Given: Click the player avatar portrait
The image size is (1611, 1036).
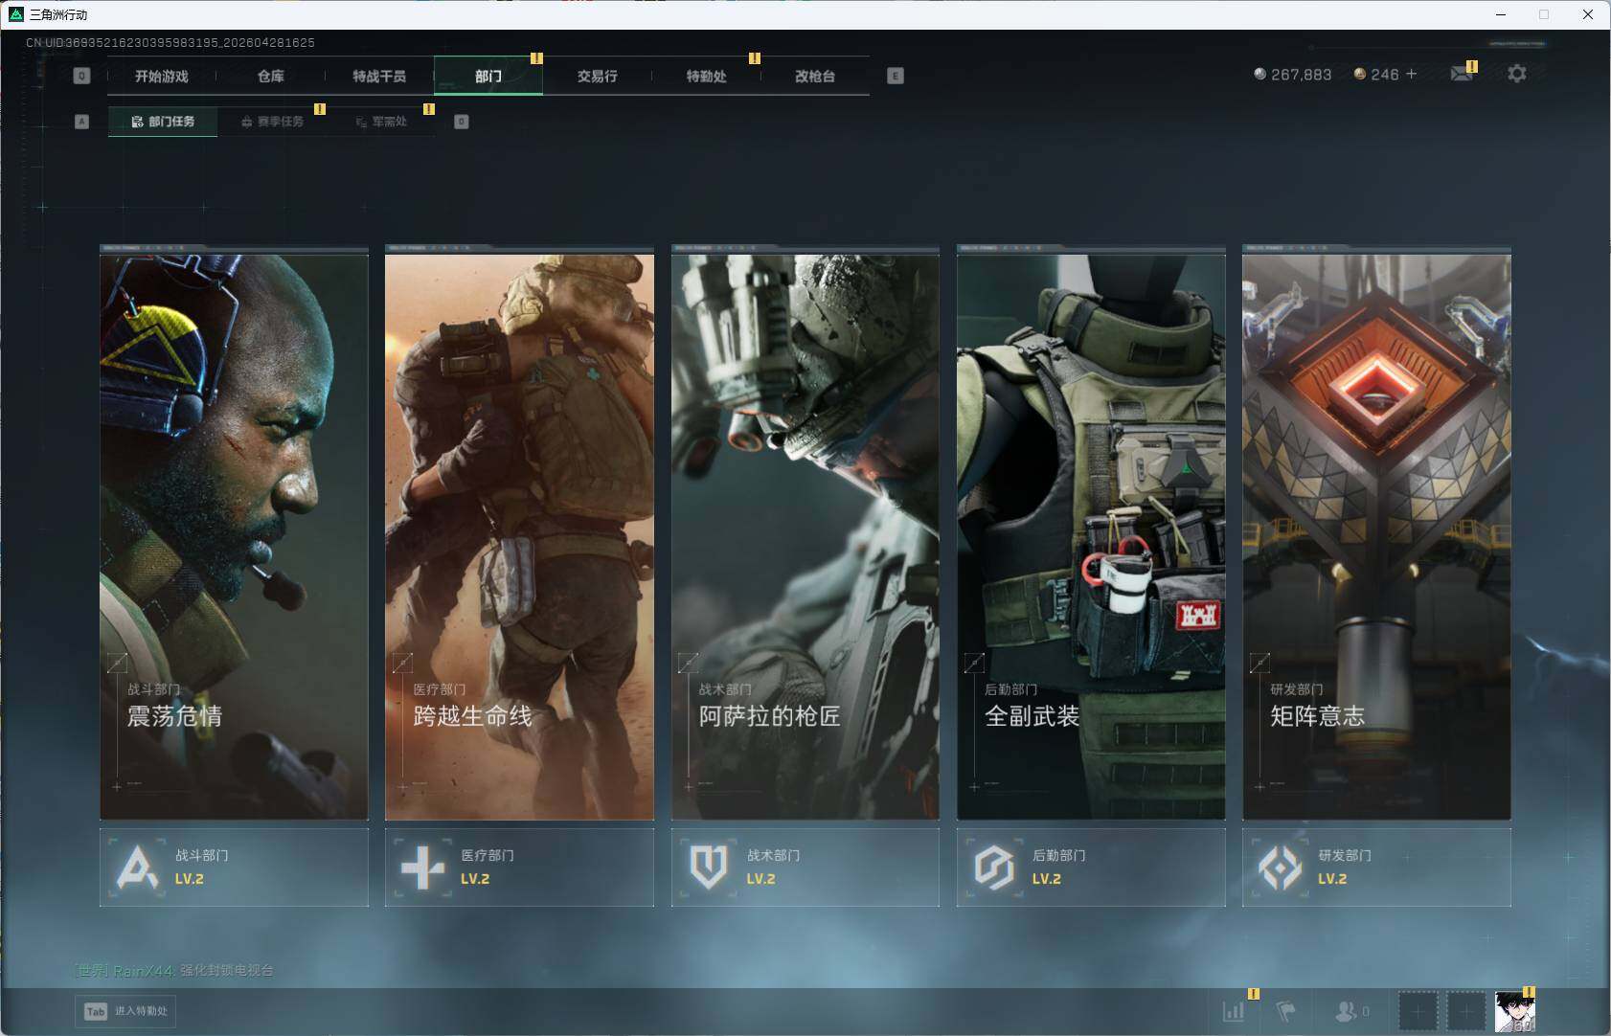Looking at the screenshot, I should pos(1514,1012).
